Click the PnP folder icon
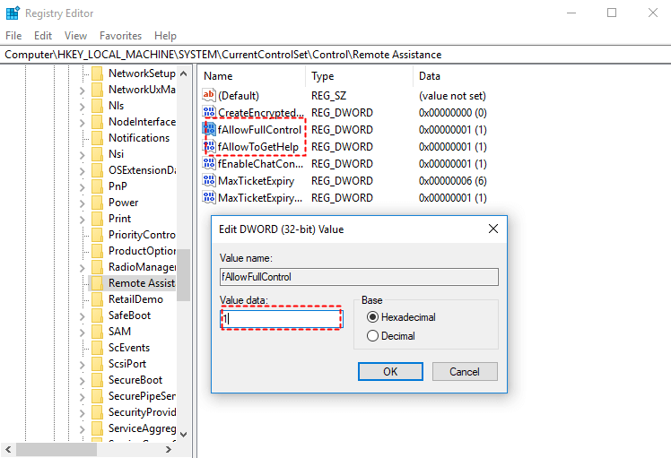671x458 pixels. coord(98,186)
